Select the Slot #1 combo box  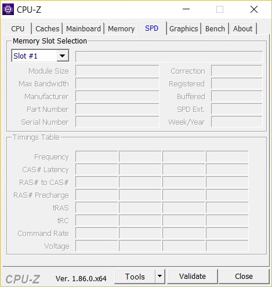coord(40,56)
